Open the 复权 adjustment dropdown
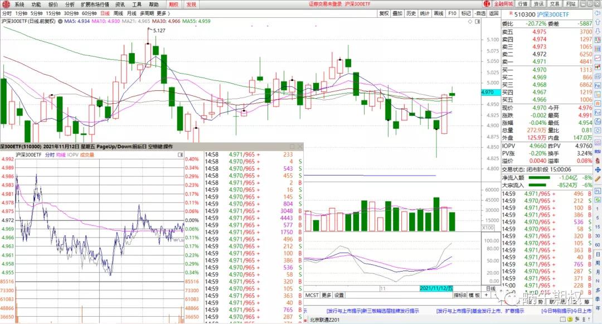This screenshot has height=324, width=602. tap(383, 13)
